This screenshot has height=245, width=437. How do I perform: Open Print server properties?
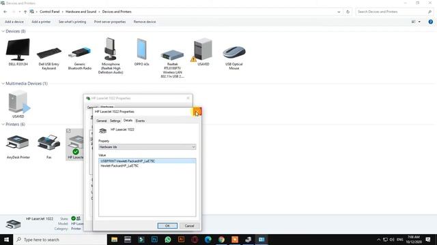110,22
